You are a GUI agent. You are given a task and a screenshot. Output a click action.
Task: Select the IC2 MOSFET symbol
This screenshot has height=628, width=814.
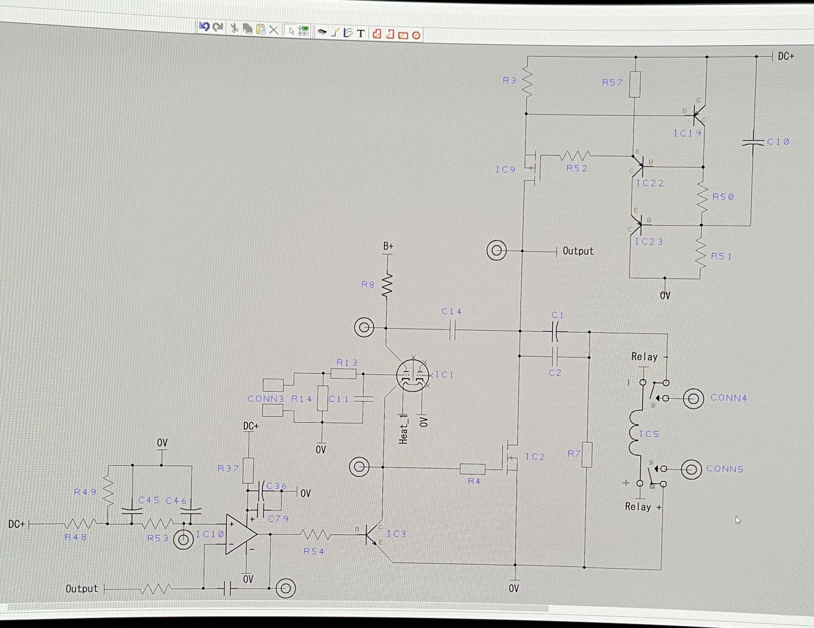click(510, 457)
